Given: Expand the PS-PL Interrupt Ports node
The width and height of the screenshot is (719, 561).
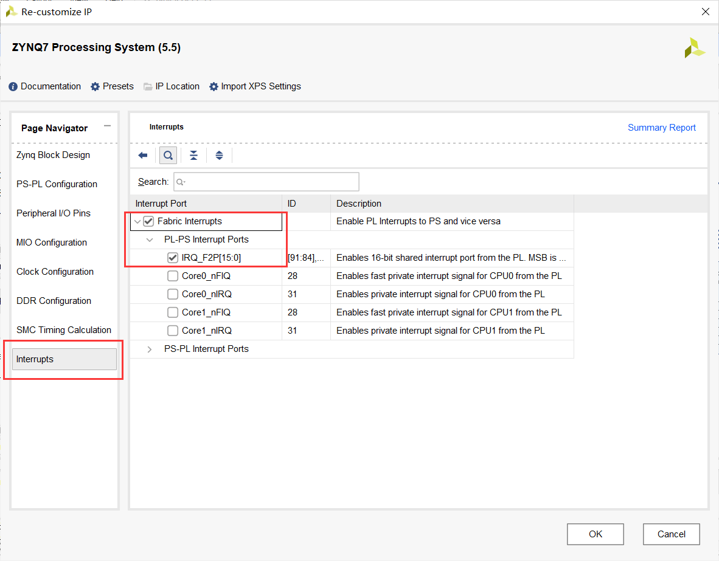Looking at the screenshot, I should pos(150,349).
